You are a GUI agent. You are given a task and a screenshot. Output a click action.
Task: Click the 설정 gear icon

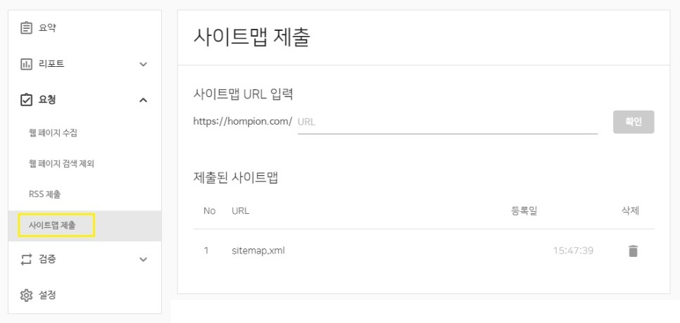[27, 295]
